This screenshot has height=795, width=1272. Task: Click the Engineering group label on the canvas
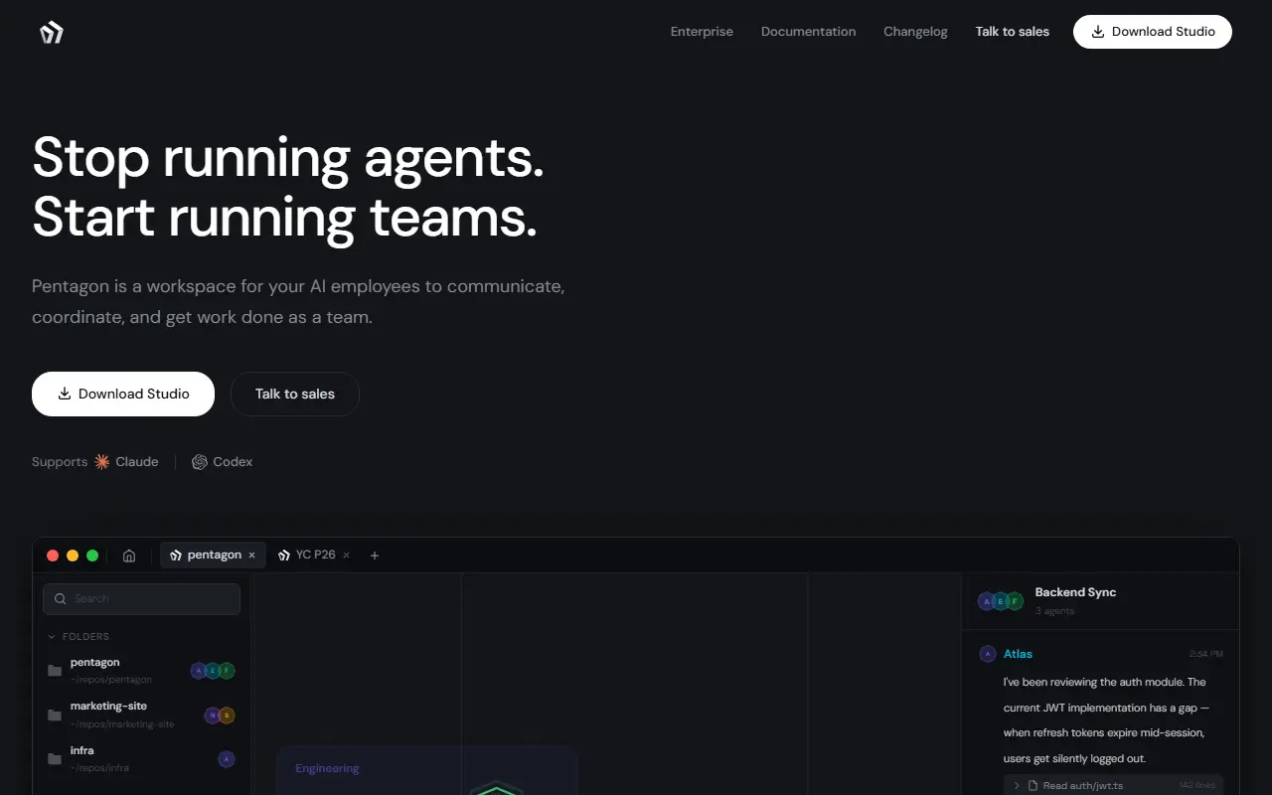327,768
